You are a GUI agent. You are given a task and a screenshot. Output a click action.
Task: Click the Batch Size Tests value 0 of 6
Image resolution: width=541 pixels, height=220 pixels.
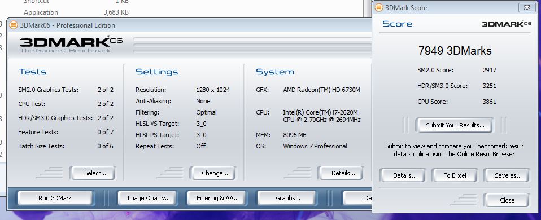(105, 146)
